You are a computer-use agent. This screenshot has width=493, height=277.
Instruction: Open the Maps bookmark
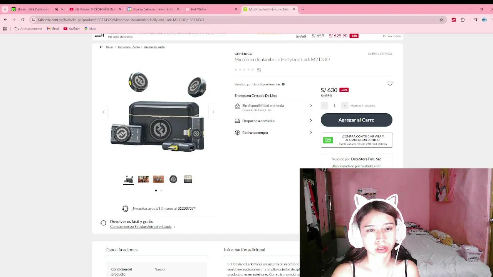[90, 28]
